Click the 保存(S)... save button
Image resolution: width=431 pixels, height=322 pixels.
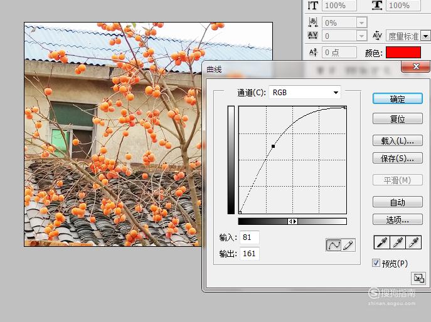coord(398,158)
